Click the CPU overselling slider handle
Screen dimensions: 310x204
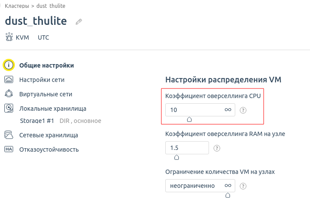click(x=189, y=119)
